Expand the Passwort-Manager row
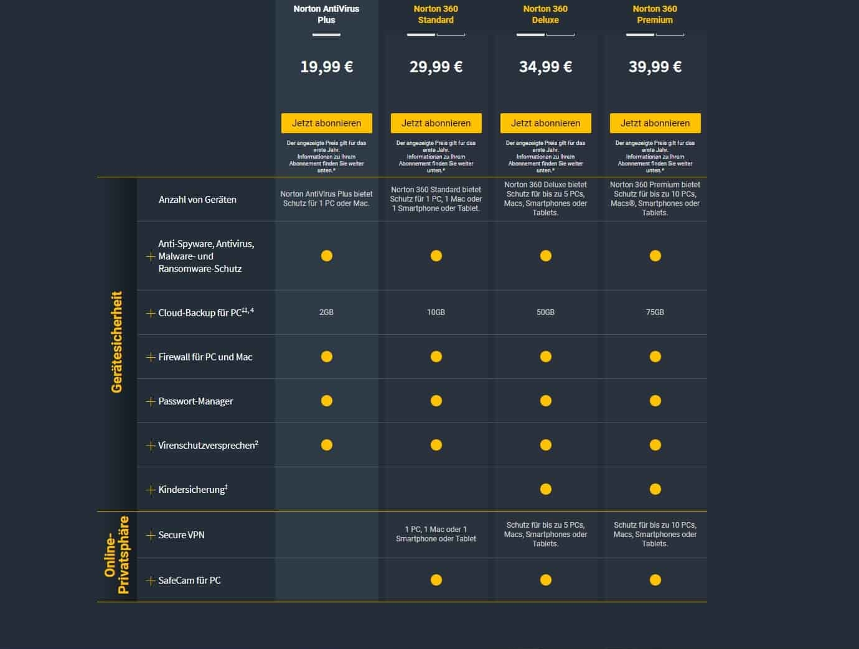The width and height of the screenshot is (859, 649). point(150,401)
